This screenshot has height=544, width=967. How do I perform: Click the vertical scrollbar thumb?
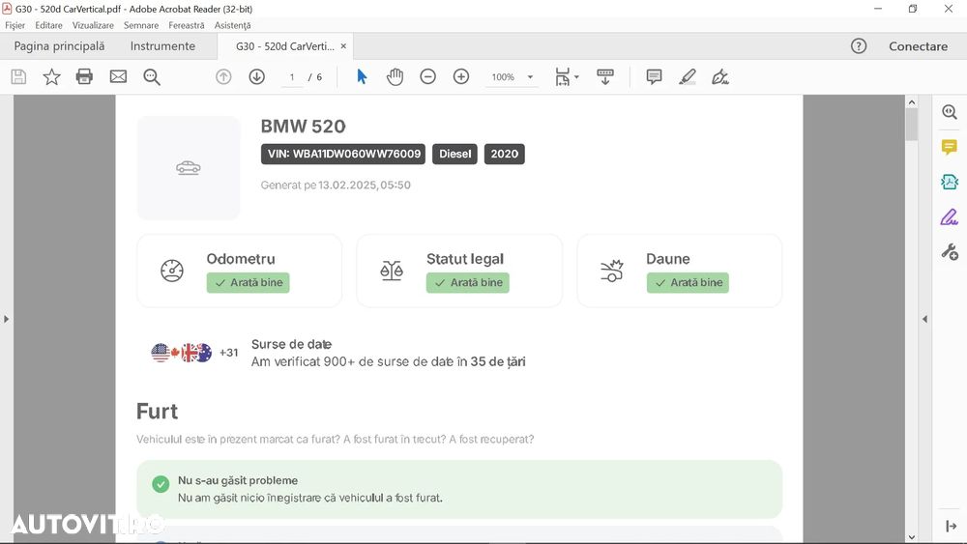tap(912, 125)
